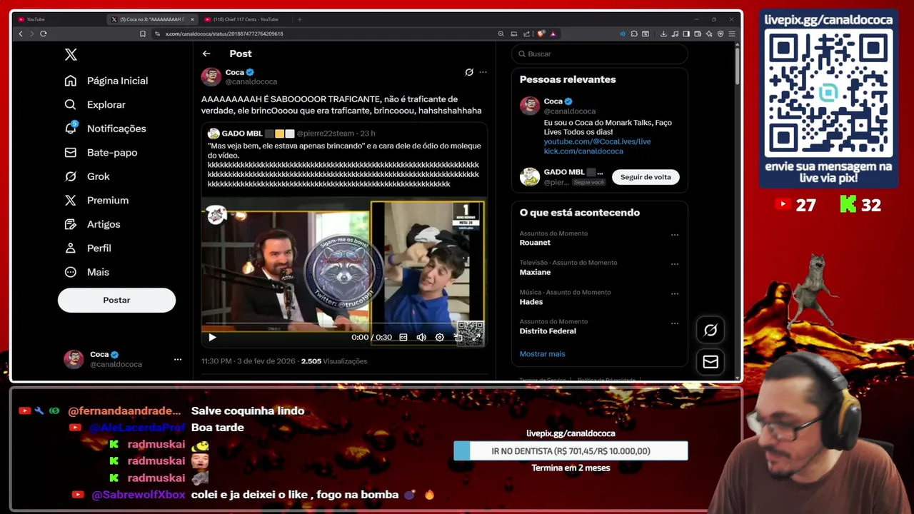Open a new browser tab
The height and width of the screenshot is (514, 914).
click(300, 19)
